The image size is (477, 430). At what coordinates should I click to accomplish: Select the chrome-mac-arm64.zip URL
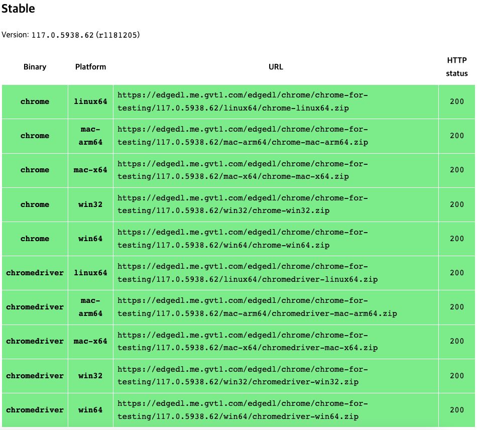pos(243,136)
